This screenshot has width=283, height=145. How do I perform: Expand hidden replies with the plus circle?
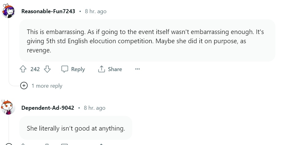(24, 86)
